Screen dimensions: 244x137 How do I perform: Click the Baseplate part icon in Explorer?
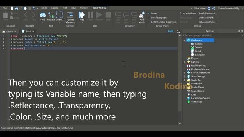tap(193, 55)
